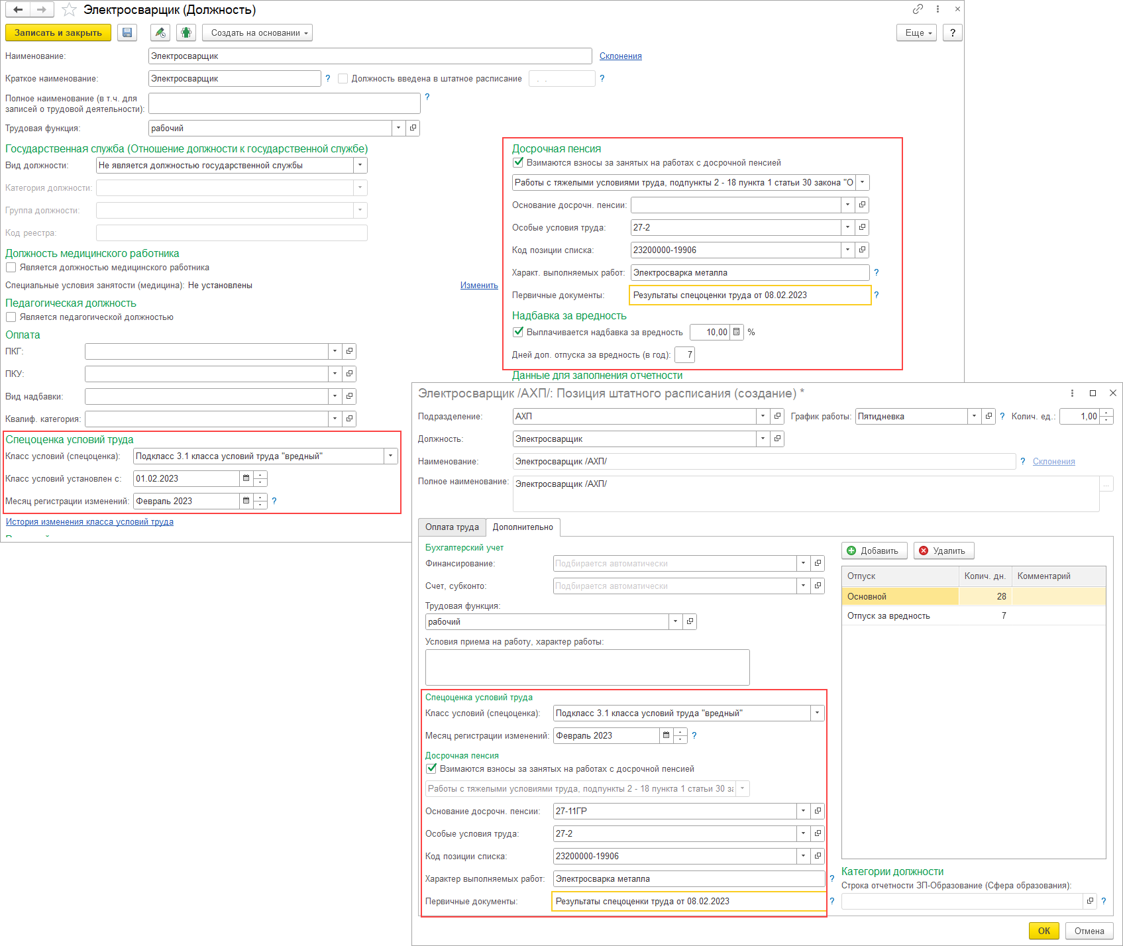Expand Код позиции списка dropdown in position window
This screenshot has height=946, width=1123.
point(803,856)
